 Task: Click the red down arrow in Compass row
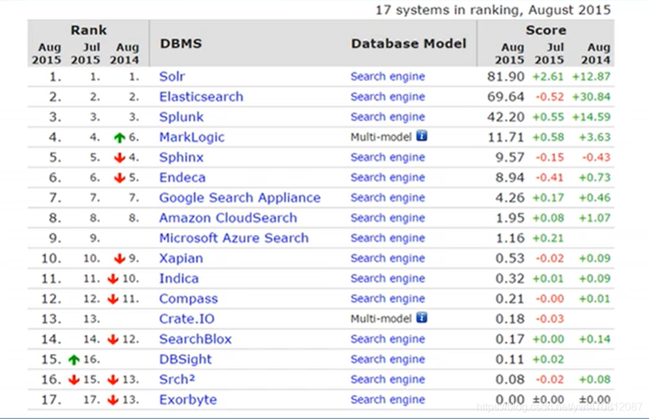[113, 299]
